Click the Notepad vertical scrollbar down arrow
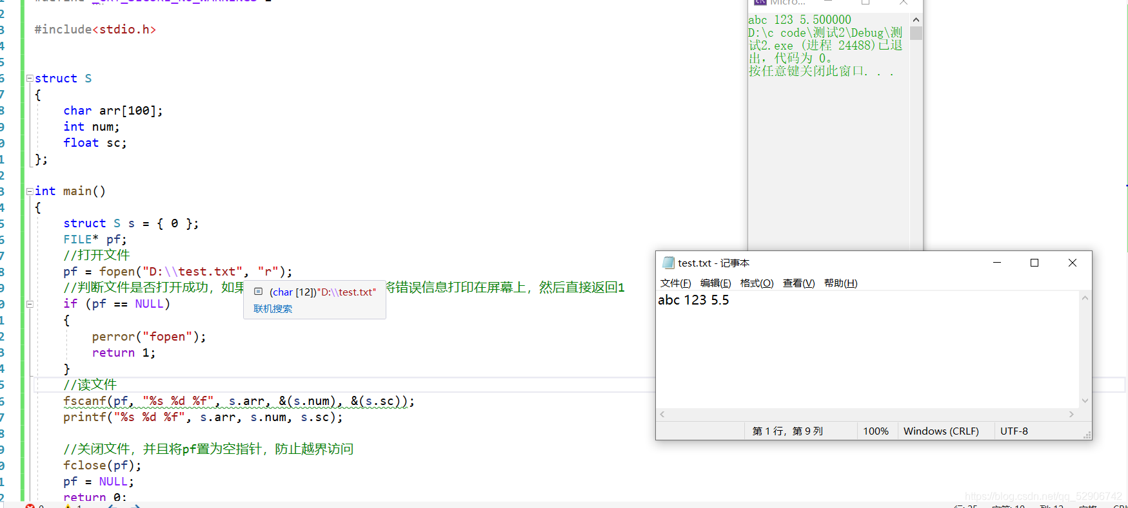Image resolution: width=1128 pixels, height=508 pixels. (x=1085, y=400)
